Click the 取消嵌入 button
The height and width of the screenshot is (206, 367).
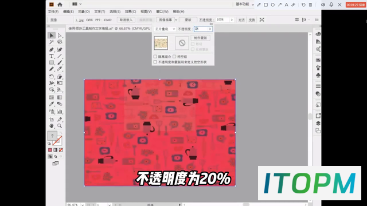click(126, 20)
